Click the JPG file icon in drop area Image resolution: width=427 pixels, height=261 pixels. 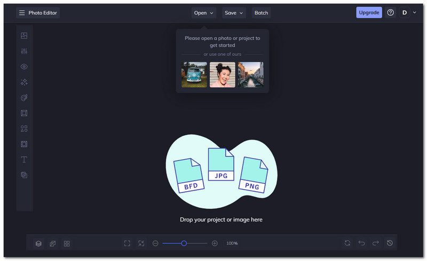click(x=221, y=164)
